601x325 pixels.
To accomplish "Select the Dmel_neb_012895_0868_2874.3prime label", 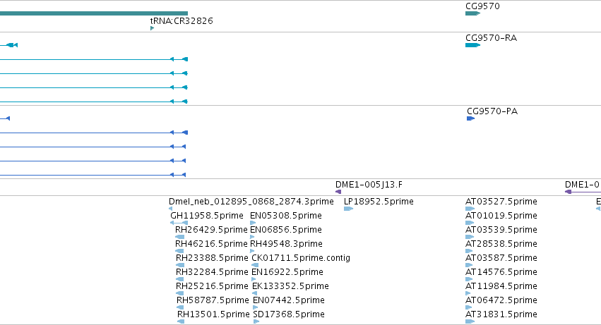I will coord(251,202).
